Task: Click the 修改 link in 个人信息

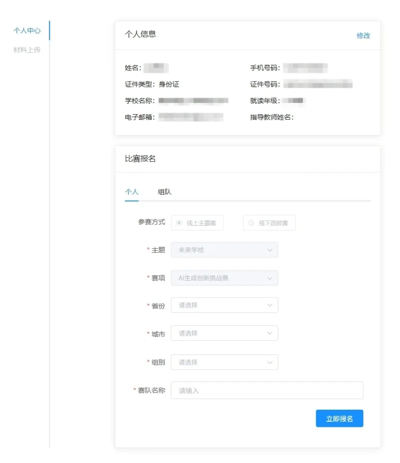Action: [x=363, y=36]
